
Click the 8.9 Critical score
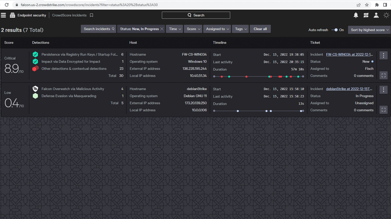(14, 69)
